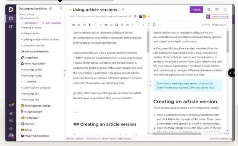238x146 pixels.
Task: Open Home page FAQ article
Action: pos(31,100)
